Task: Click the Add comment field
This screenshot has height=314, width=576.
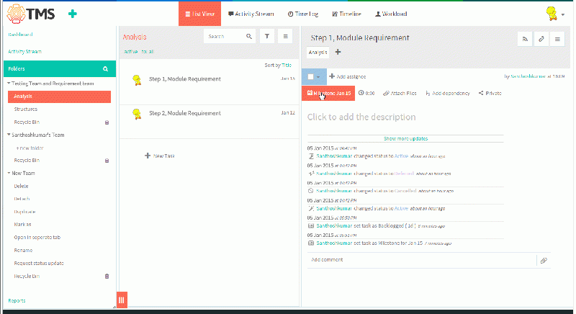Action: pos(422,260)
